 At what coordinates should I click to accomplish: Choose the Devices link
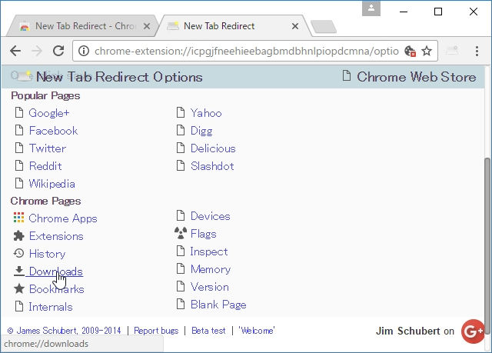pyautogui.click(x=210, y=216)
